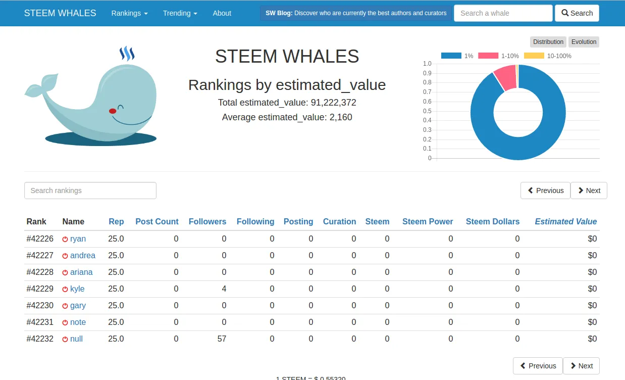This screenshot has height=380, width=625.
Task: Go to Next page at top
Action: [589, 191]
